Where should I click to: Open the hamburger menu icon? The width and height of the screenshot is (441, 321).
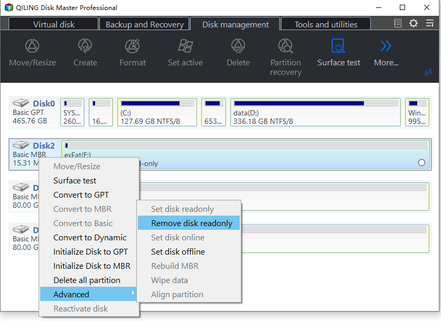click(x=430, y=23)
